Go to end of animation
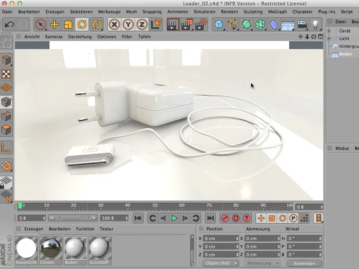The height and width of the screenshot is (269, 359). 210,218
